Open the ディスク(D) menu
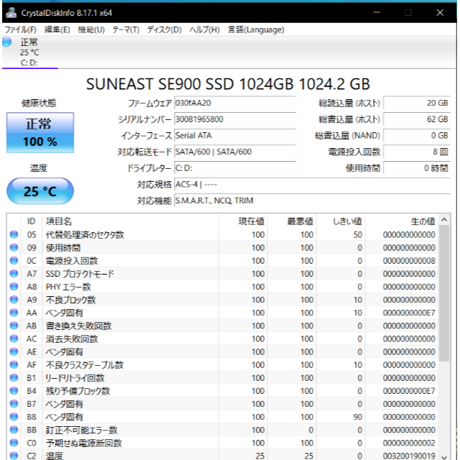This screenshot has width=460, height=460. click(165, 29)
